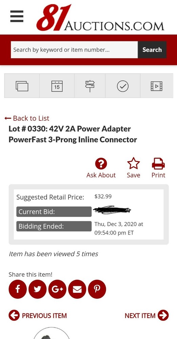
Task: Pin item on Pinterest
Action: (x=97, y=289)
